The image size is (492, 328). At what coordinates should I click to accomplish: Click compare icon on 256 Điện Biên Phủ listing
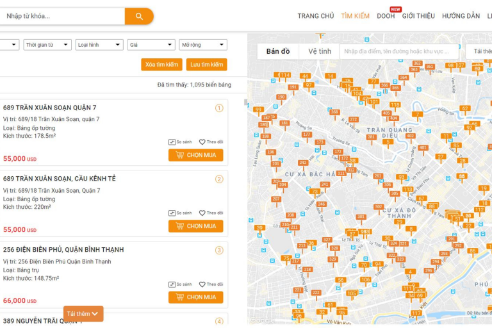[172, 284]
